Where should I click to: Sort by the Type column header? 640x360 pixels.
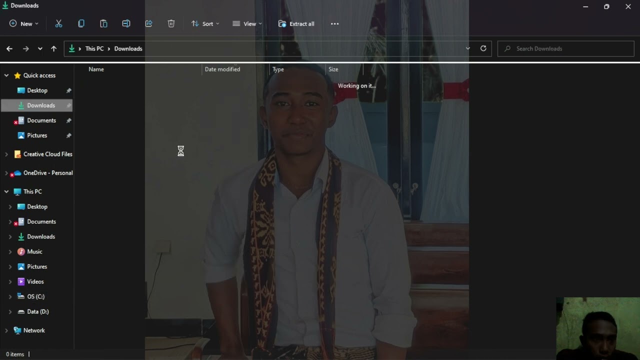click(x=278, y=69)
